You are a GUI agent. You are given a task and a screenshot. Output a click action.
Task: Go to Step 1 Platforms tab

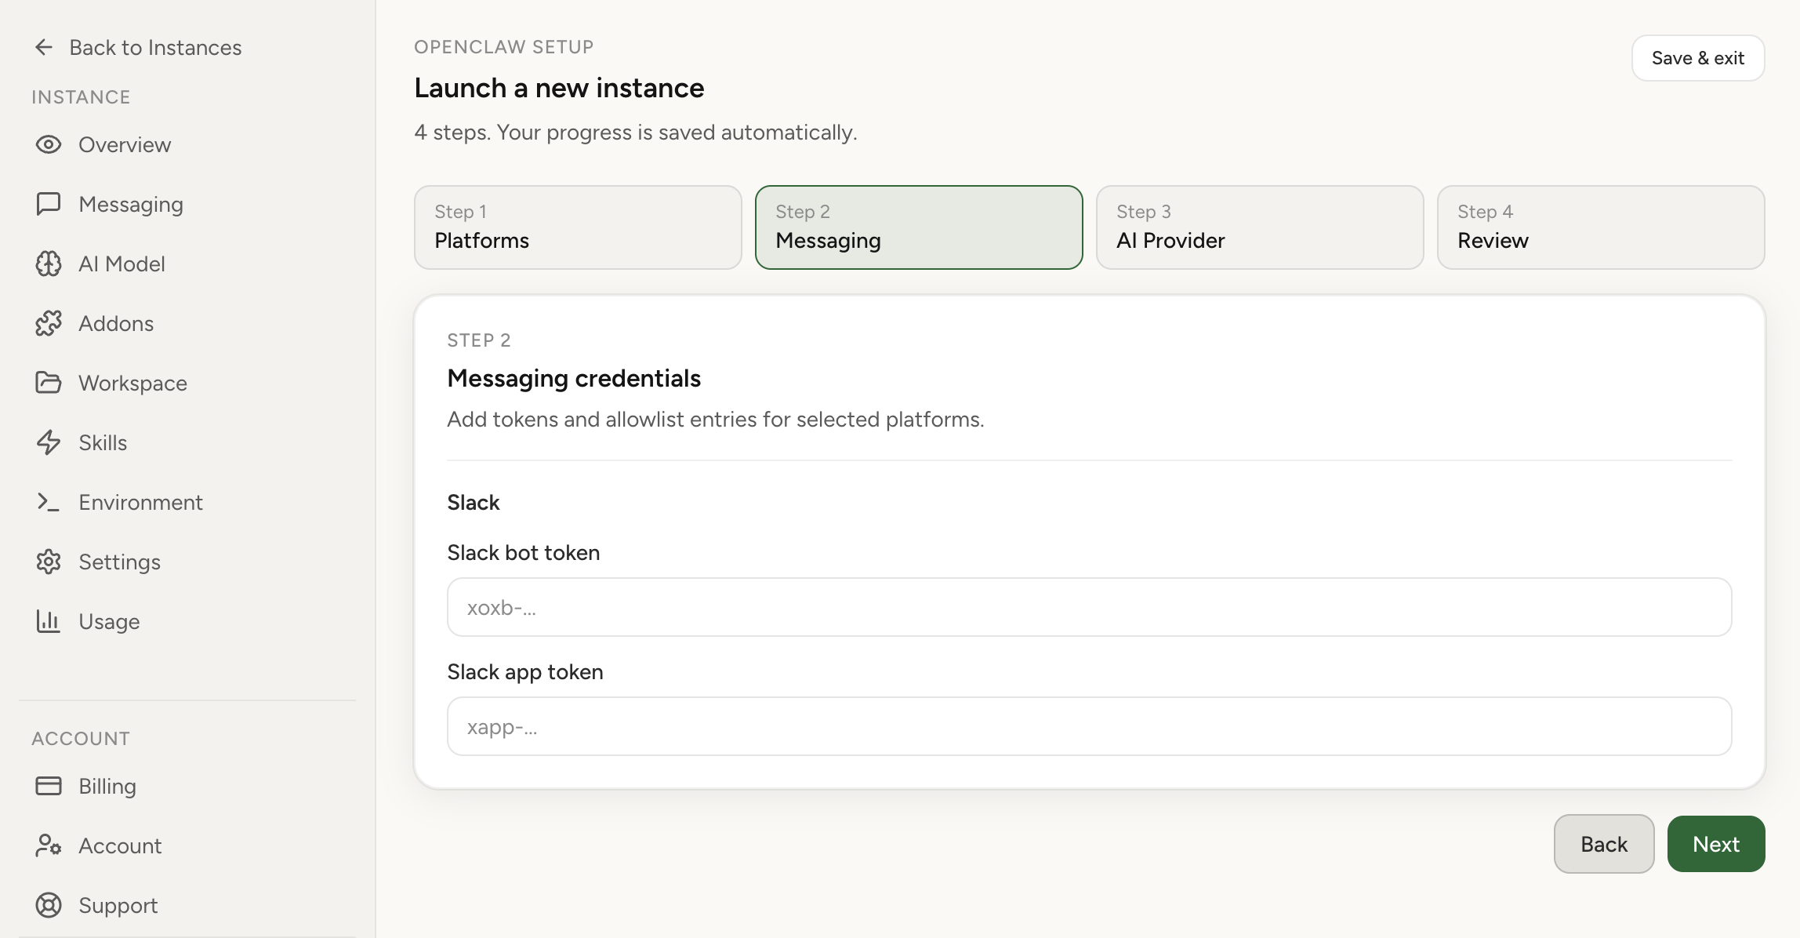(578, 227)
